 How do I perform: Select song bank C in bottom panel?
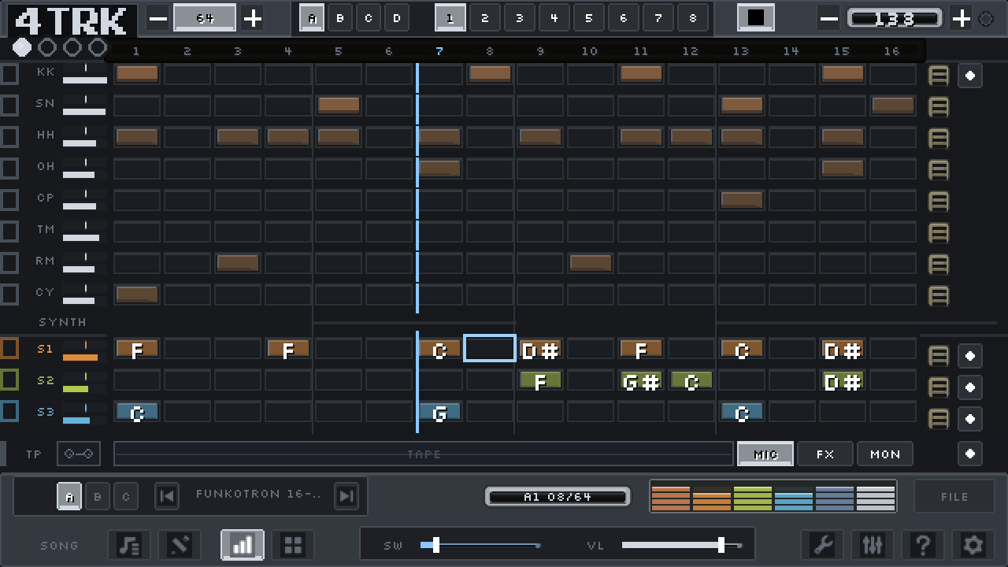click(126, 497)
